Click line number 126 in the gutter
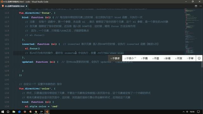 pyautogui.click(x=7, y=62)
